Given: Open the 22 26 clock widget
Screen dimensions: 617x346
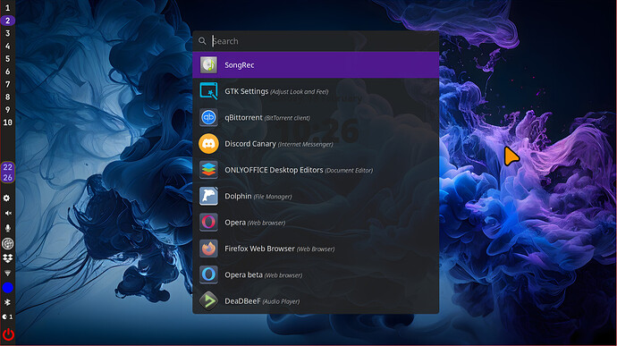Looking at the screenshot, I should (7, 172).
